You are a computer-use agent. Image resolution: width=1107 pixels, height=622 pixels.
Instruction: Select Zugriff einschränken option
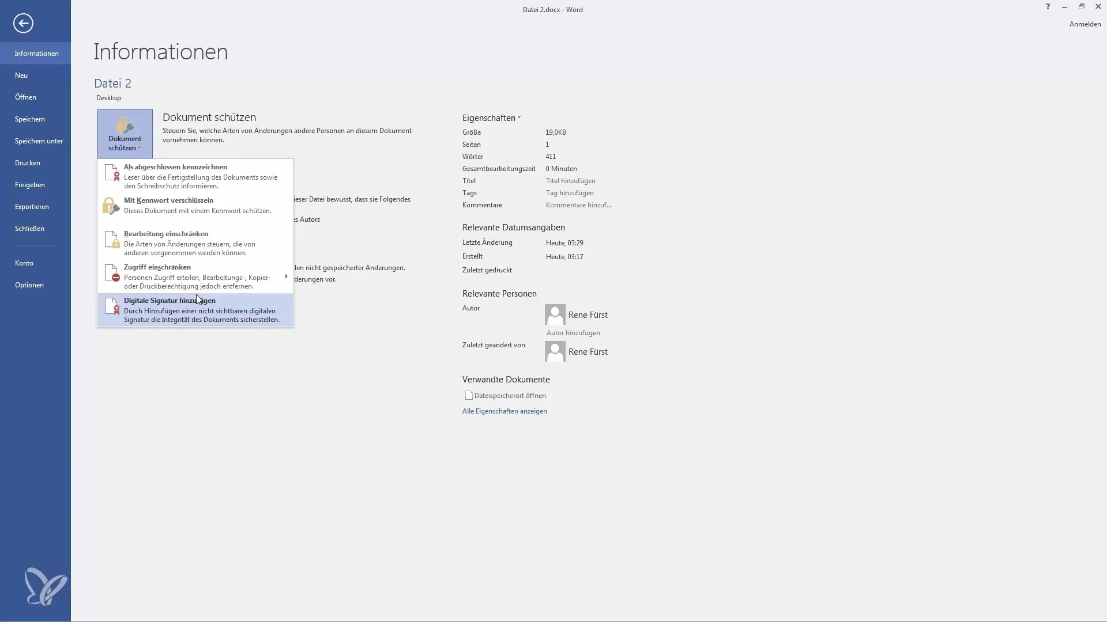194,276
